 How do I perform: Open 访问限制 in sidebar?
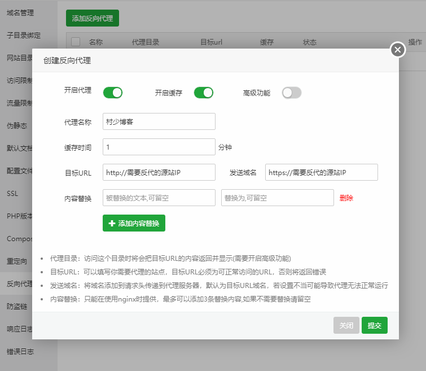pyautogui.click(x=20, y=81)
